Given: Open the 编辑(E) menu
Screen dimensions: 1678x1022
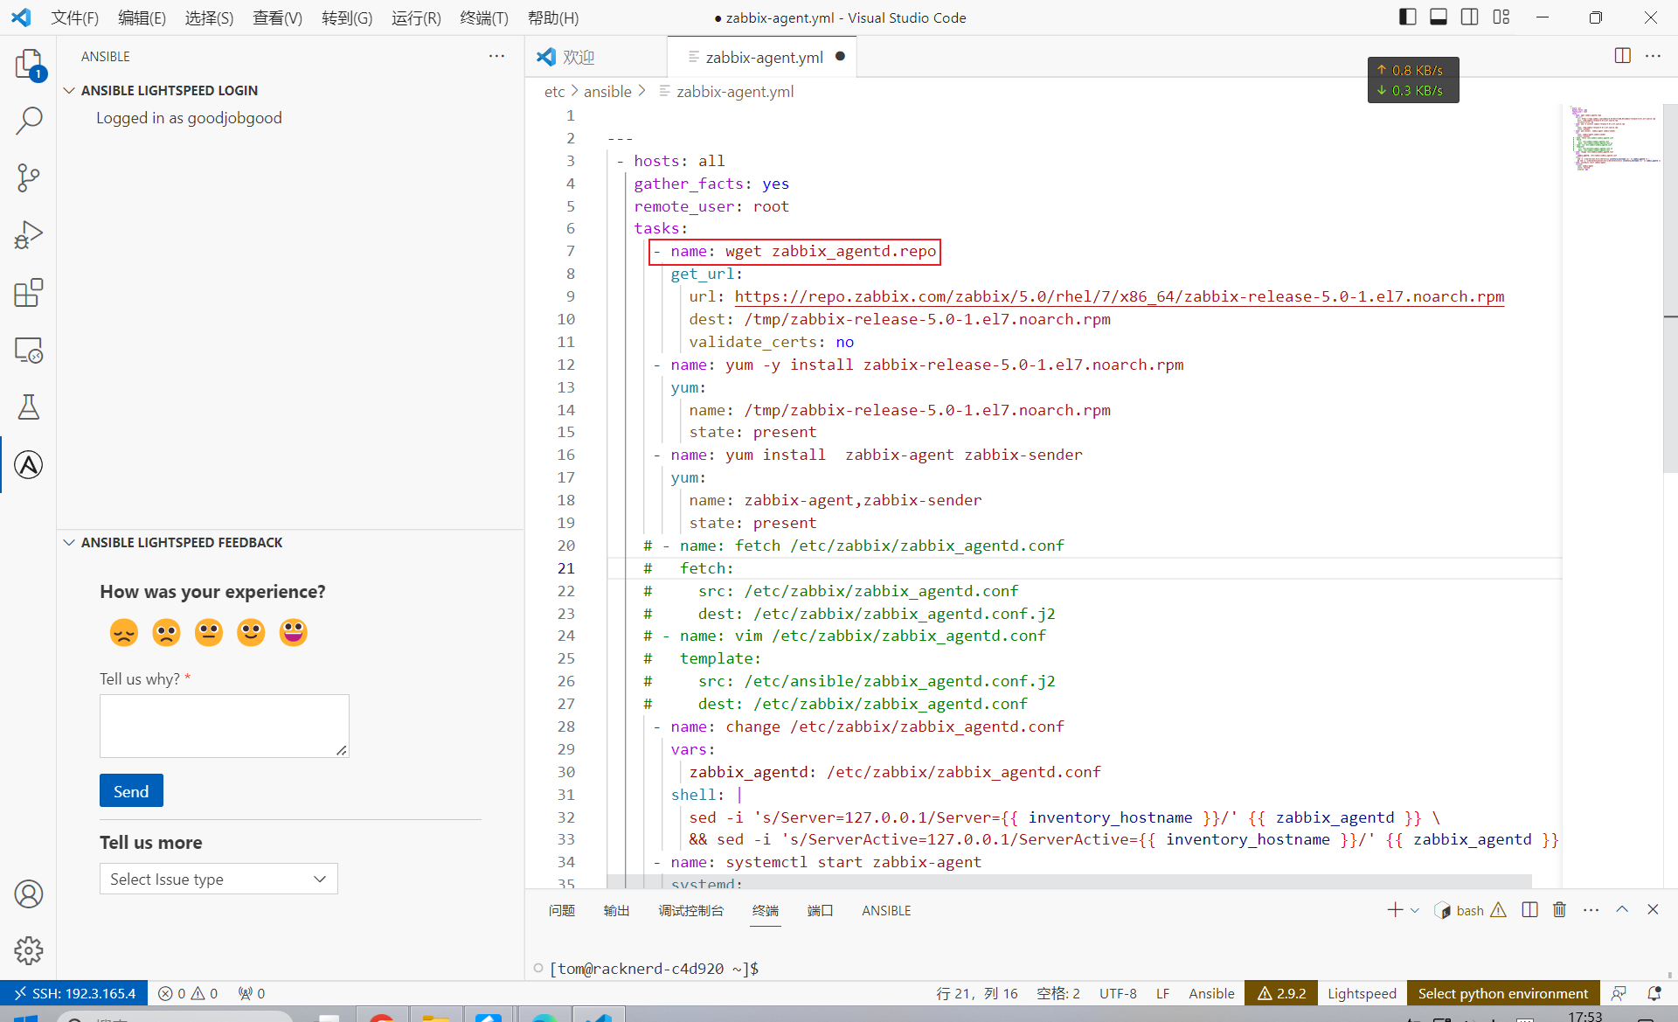Looking at the screenshot, I should pos(142,17).
